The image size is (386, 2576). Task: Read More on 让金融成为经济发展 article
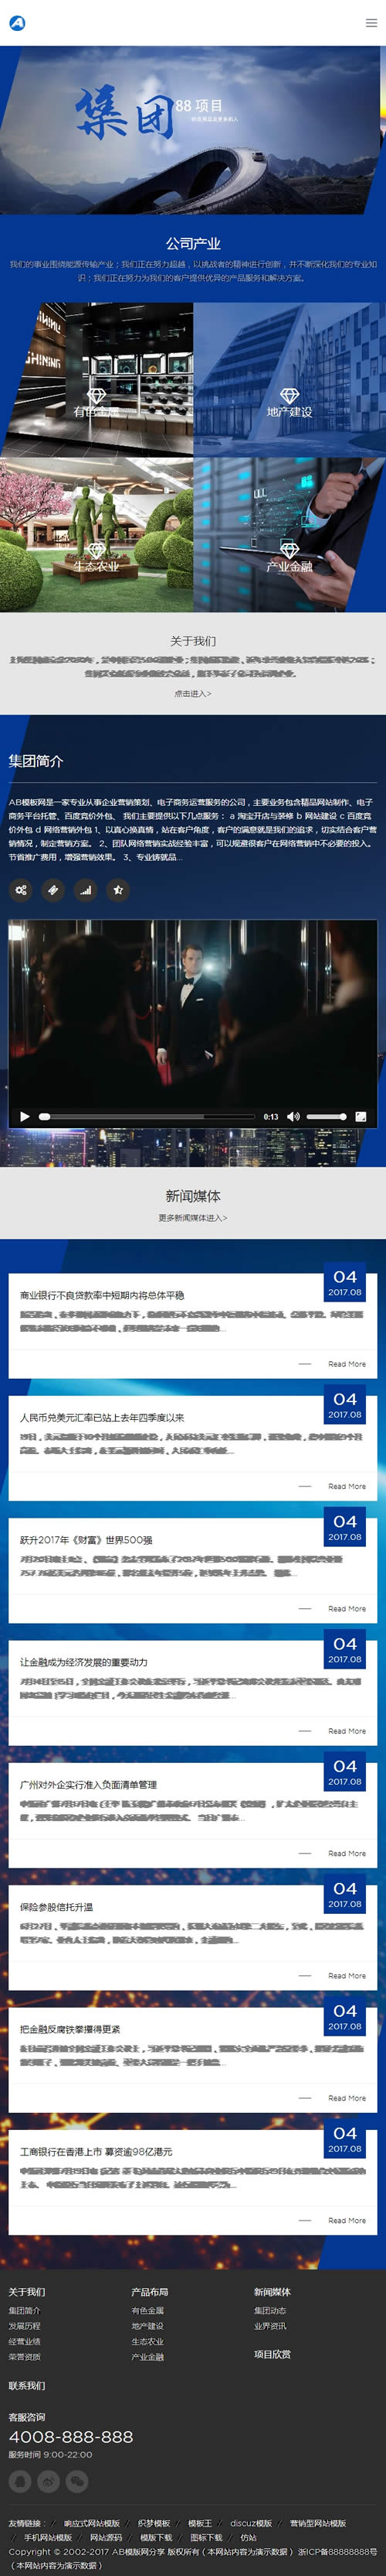(347, 1731)
